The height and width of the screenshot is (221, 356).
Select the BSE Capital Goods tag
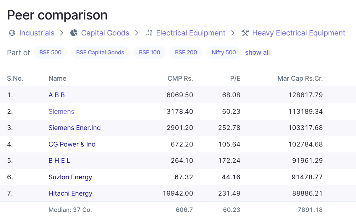[x=100, y=53]
